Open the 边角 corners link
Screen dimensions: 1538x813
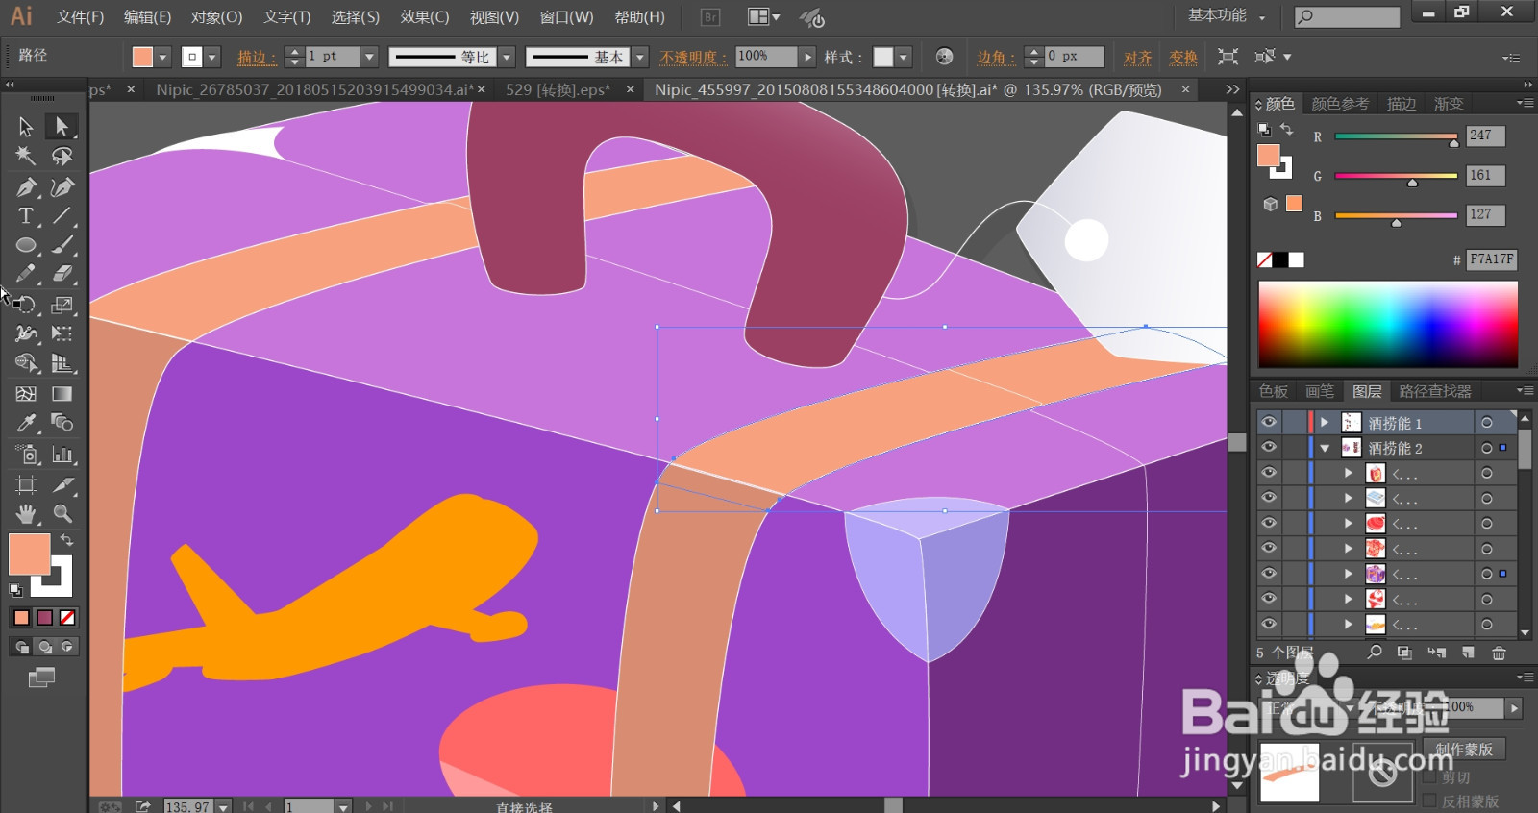[x=996, y=58]
